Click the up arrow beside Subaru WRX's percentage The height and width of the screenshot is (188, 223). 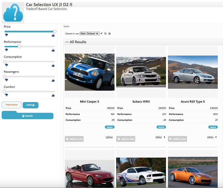[x=164, y=137]
